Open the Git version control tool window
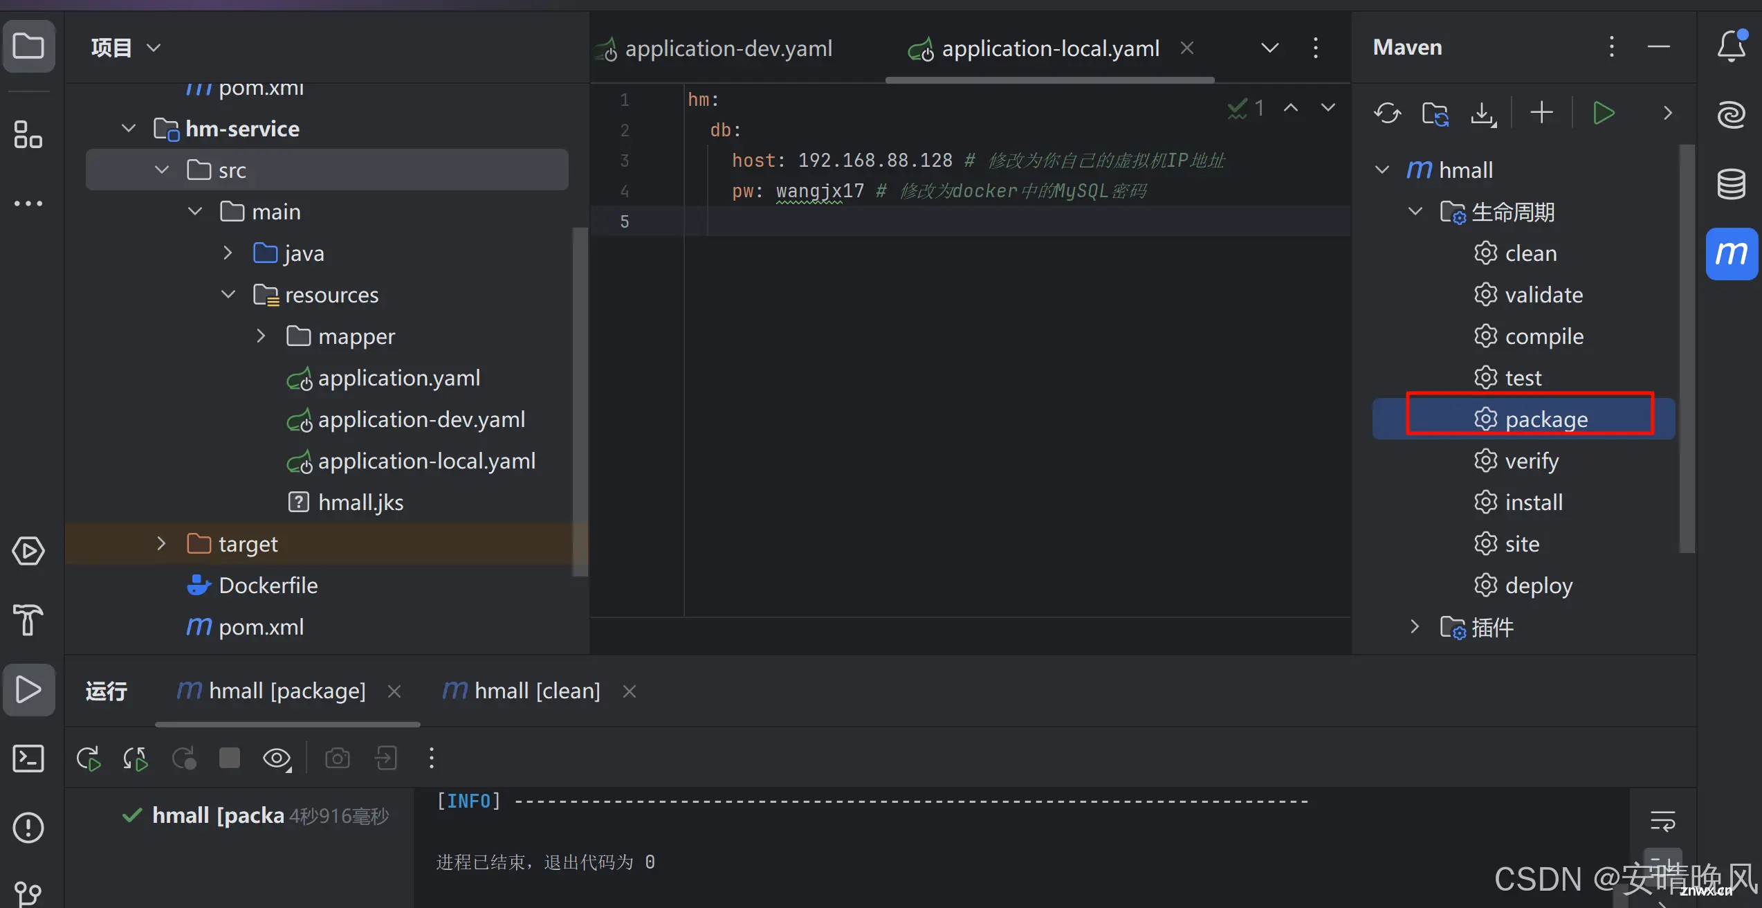 pos(28,893)
